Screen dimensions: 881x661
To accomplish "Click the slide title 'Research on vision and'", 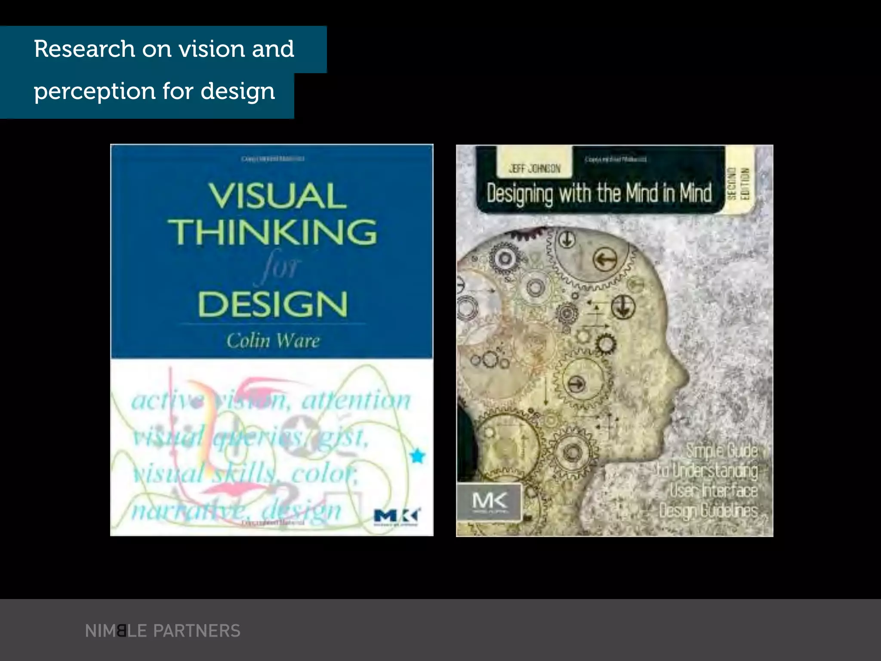I will (x=164, y=49).
